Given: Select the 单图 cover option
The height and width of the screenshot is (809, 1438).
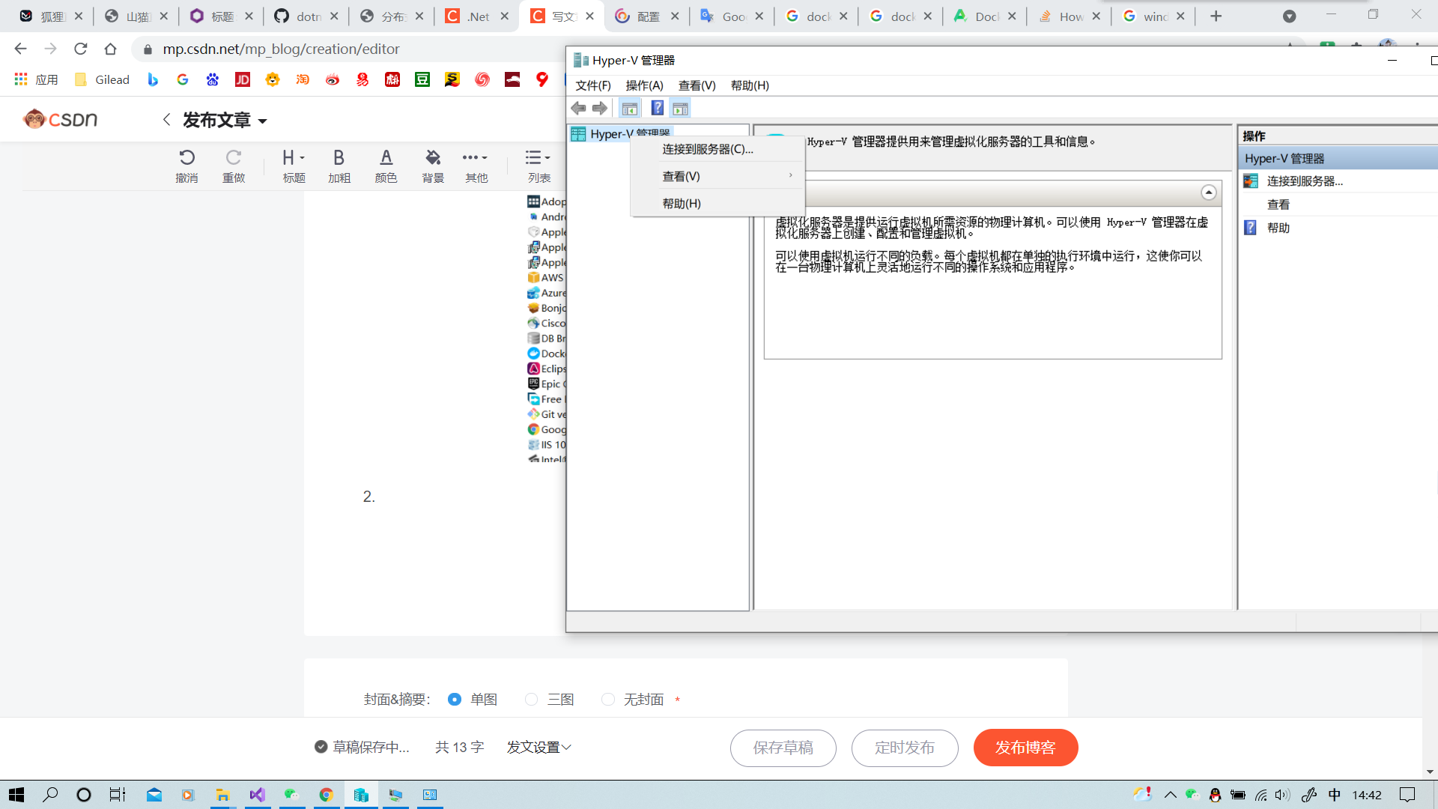Looking at the screenshot, I should [x=454, y=699].
